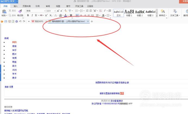Viewport: 188px width, 114px height.
Task: Click the 图片 link in the list
Action: 14,54
